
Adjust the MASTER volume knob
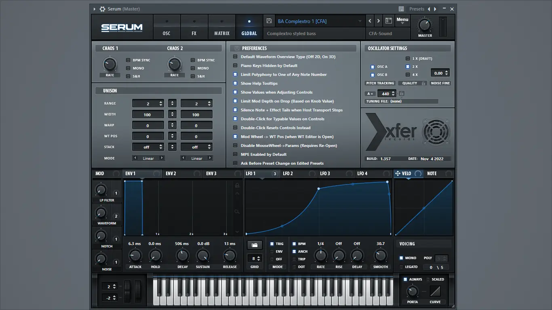click(x=425, y=25)
